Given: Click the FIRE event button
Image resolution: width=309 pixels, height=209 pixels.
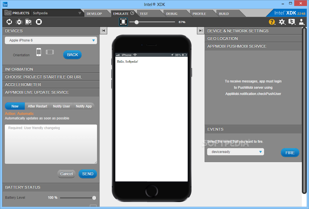Looking at the screenshot, I should click(290, 153).
